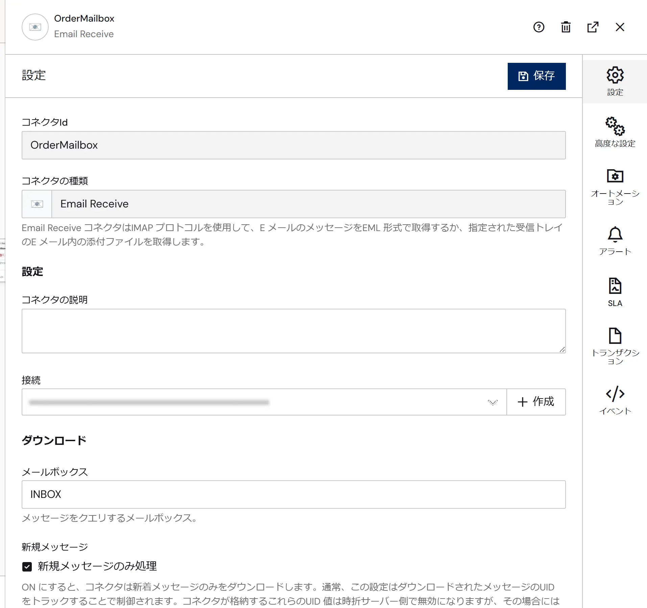Click the コネクタId field OrderMailbox
The image size is (647, 608).
293,145
